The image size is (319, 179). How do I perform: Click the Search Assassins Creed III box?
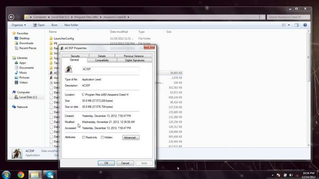[x=289, y=17]
